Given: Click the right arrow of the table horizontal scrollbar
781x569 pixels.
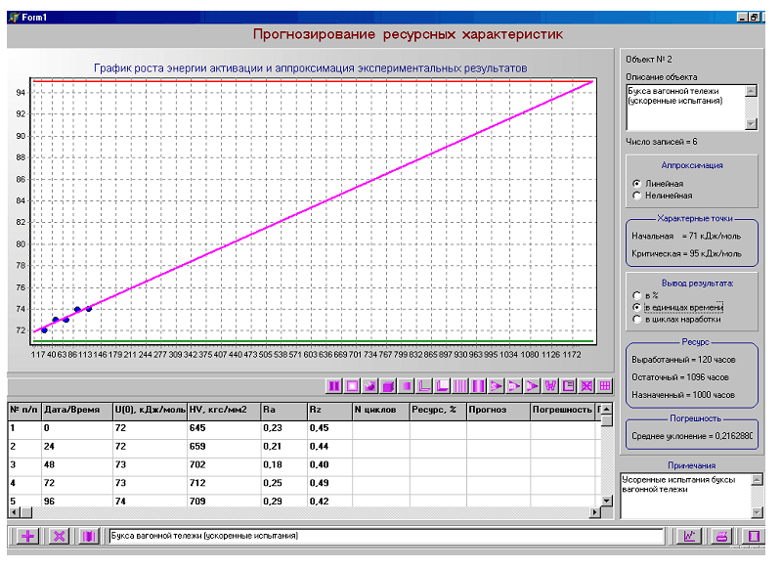Looking at the screenshot, I should 595,512.
